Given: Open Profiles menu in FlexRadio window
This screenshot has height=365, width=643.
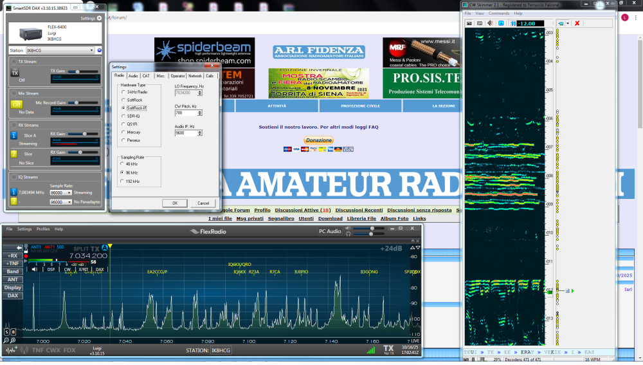Looking at the screenshot, I should coord(43,229).
